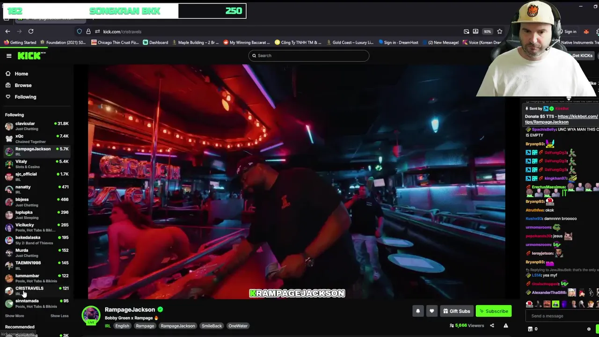Select RampageJackson in the Following list
The height and width of the screenshot is (337, 599).
pos(37,151)
